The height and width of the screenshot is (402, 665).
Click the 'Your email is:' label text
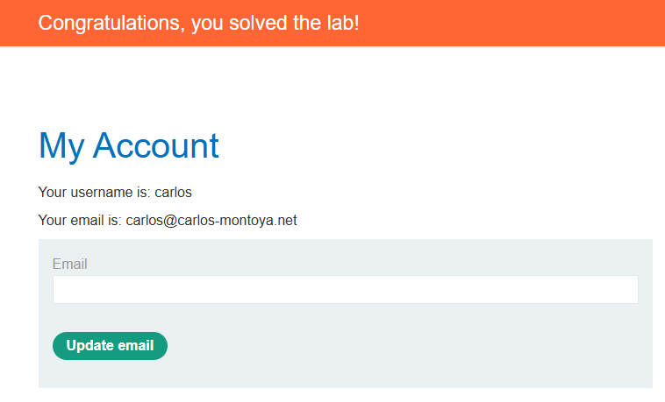pos(81,221)
